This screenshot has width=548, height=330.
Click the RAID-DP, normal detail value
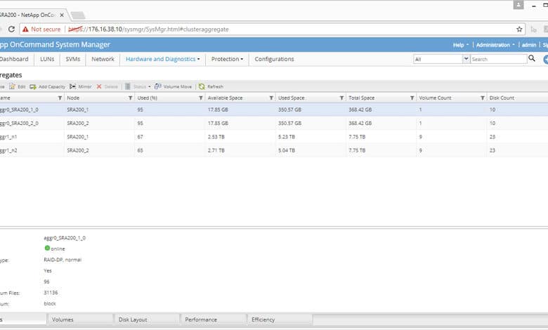tap(63, 260)
